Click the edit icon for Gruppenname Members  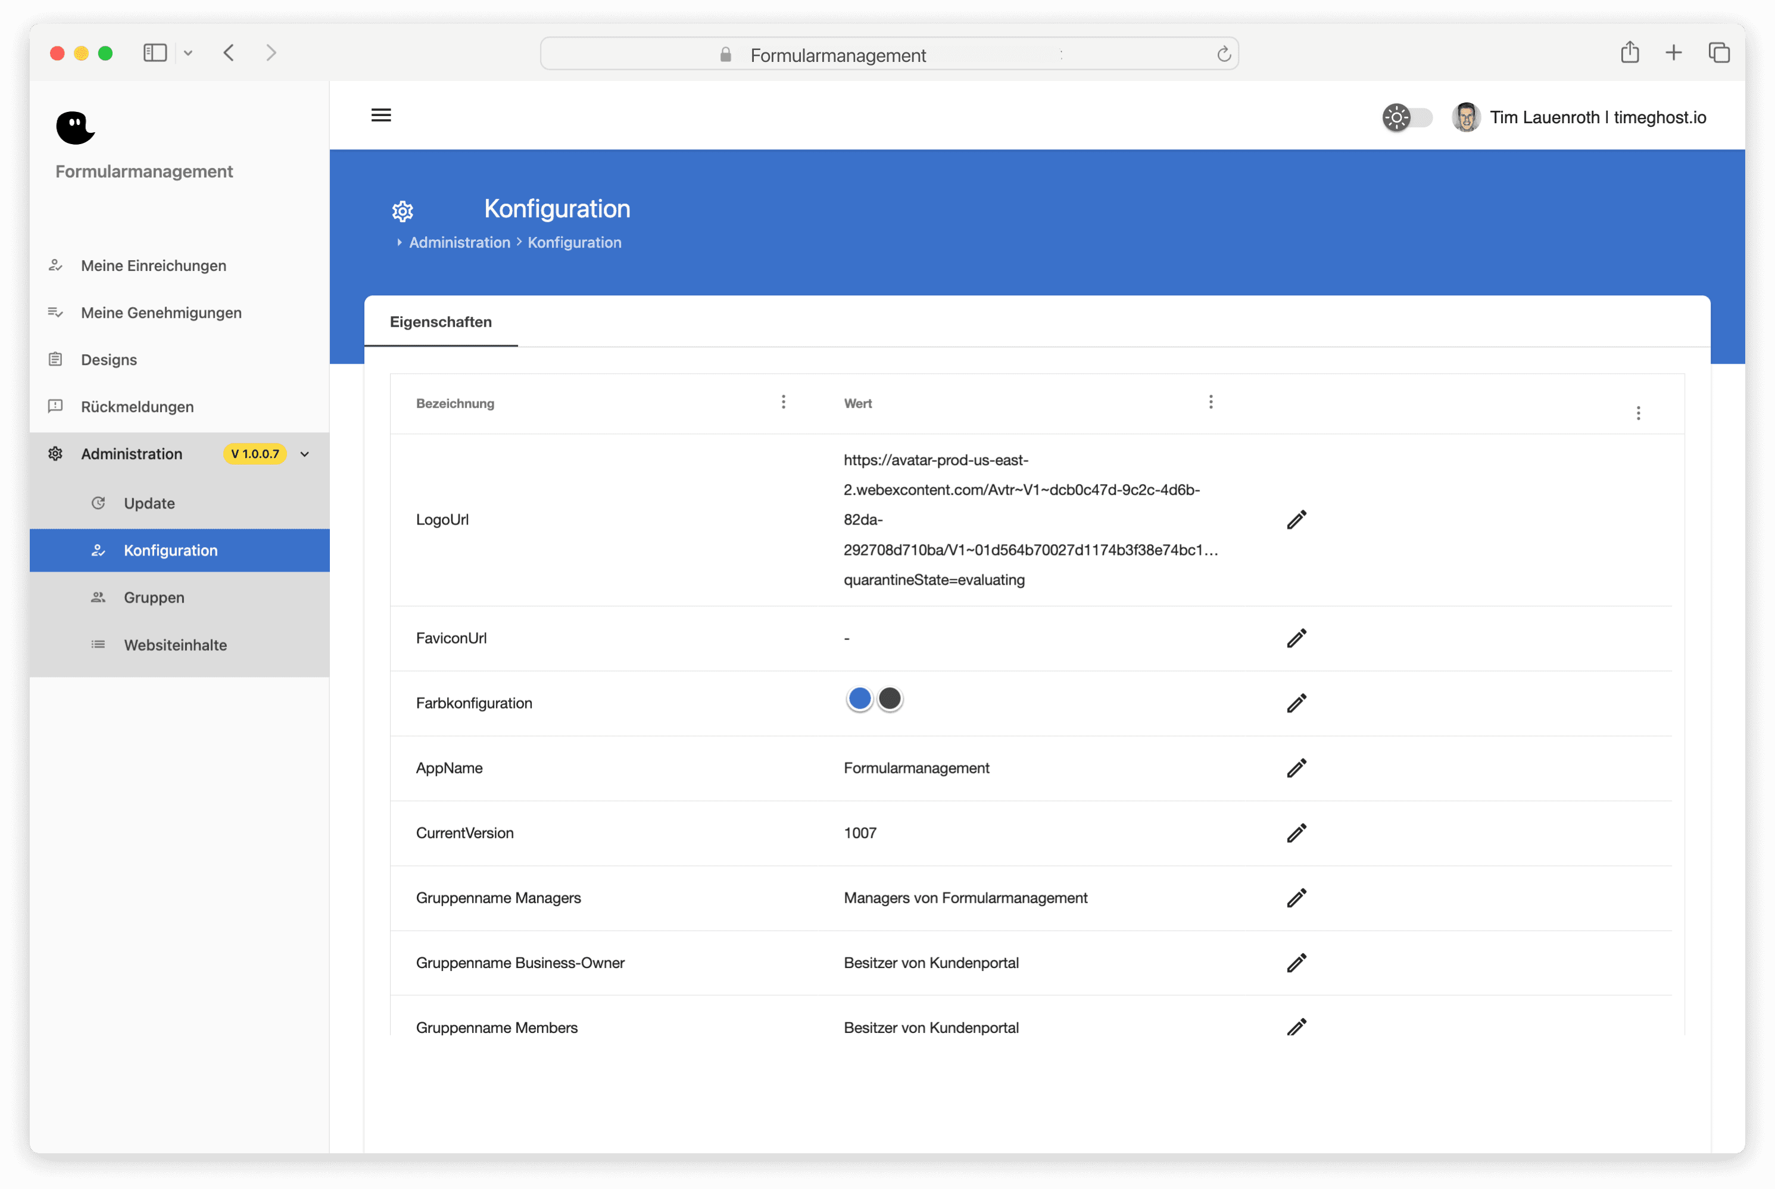(x=1296, y=1027)
